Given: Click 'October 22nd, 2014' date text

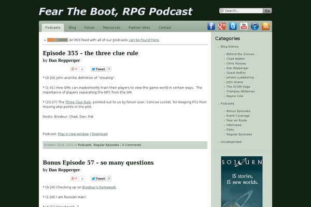Looking at the screenshot, I should coord(59,145).
